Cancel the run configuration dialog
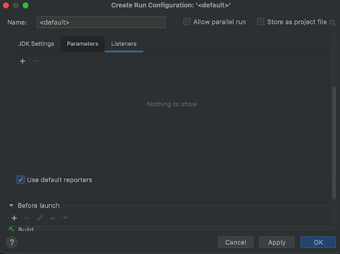The width and height of the screenshot is (340, 254). pyautogui.click(x=236, y=242)
